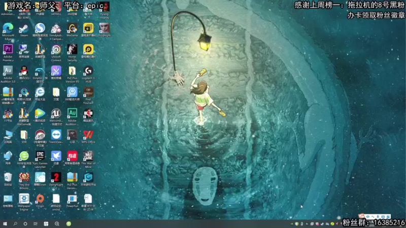The height and width of the screenshot is (228, 406).
Task: Launch Logitech G HUB
Action: tap(88, 70)
